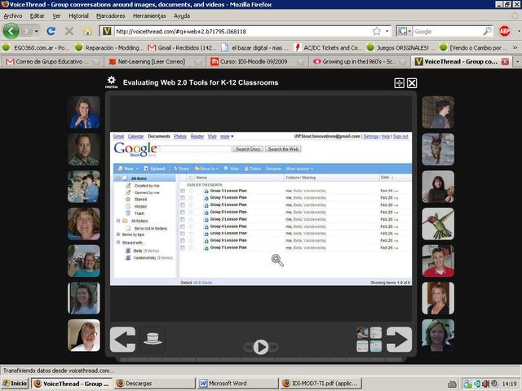Open the Ayuda menu
Viewport: 522px width, 391px height.
coord(182,15)
